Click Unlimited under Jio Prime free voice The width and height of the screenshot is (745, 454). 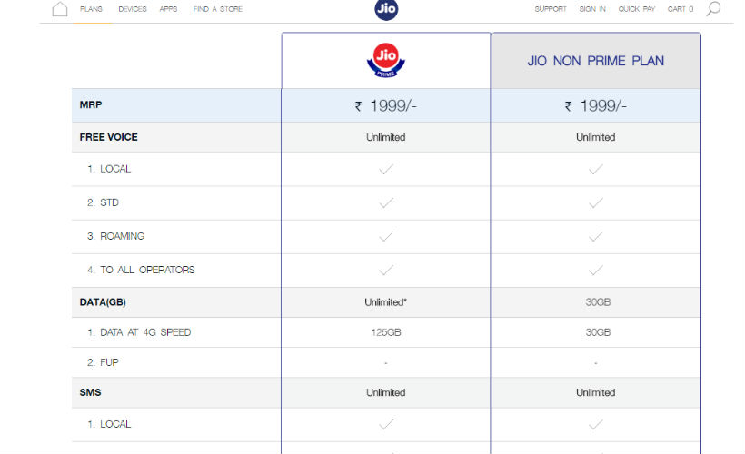click(x=386, y=137)
